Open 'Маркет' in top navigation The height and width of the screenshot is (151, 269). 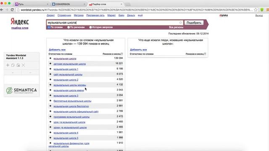click(111, 16)
